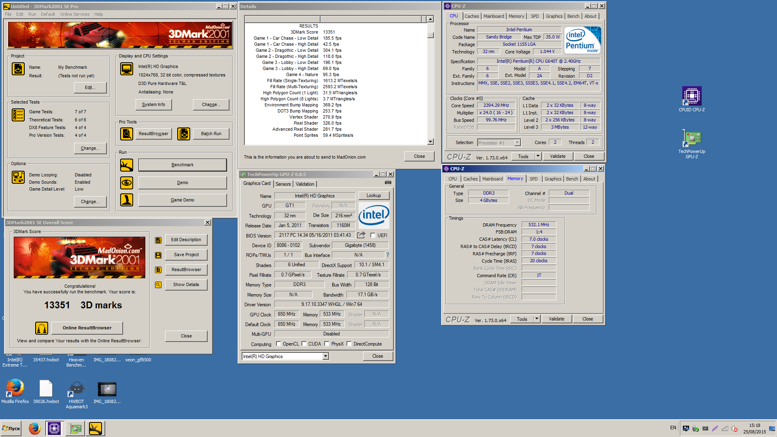777x437 pixels.
Task: Open TechPowerUp GPU-Z desktop icon
Action: click(692, 144)
